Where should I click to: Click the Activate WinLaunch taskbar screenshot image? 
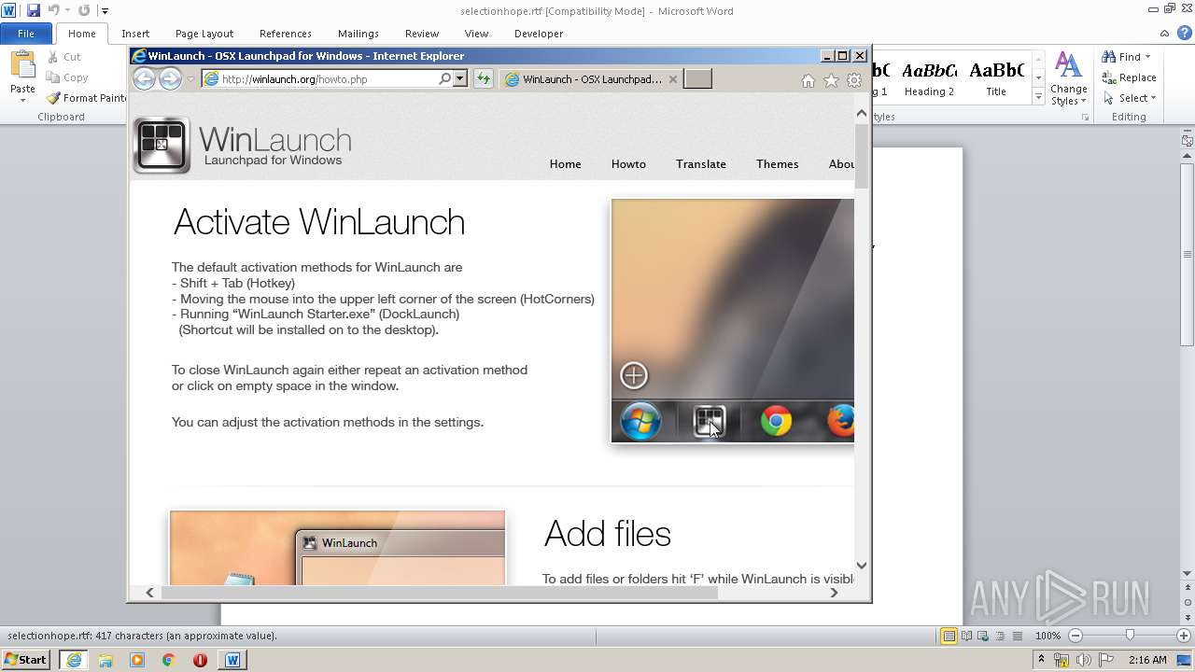click(x=733, y=321)
